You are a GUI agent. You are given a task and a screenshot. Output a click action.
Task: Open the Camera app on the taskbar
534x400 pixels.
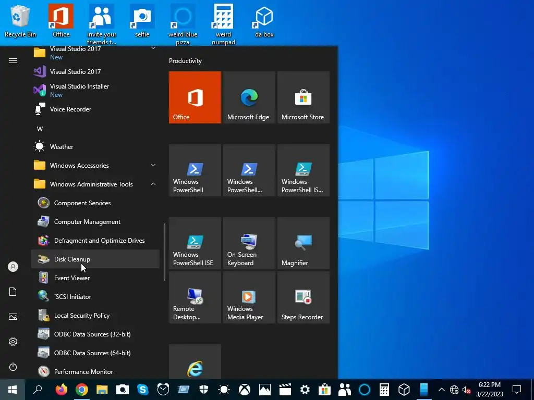click(122, 390)
